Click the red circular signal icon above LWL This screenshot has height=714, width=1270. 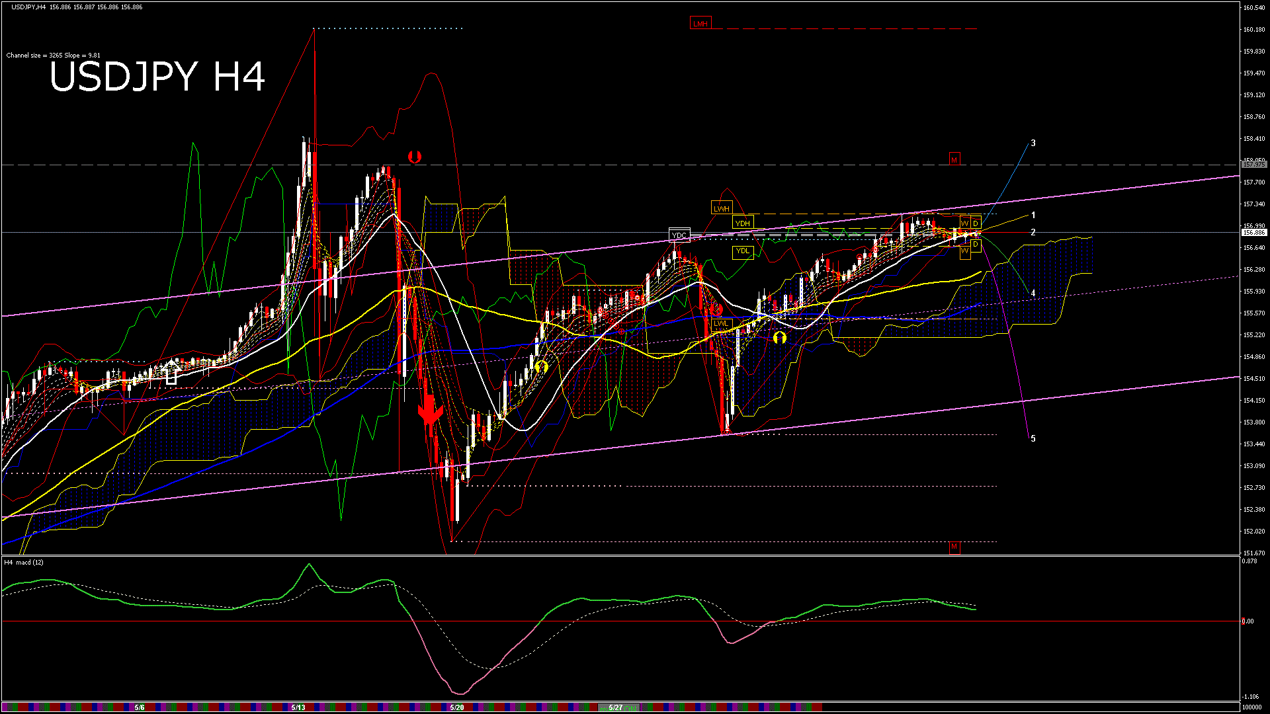pos(717,309)
